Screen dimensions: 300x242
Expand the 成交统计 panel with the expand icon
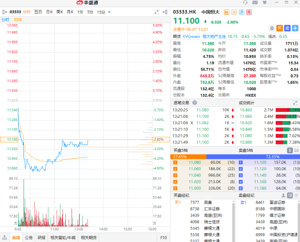295,103
